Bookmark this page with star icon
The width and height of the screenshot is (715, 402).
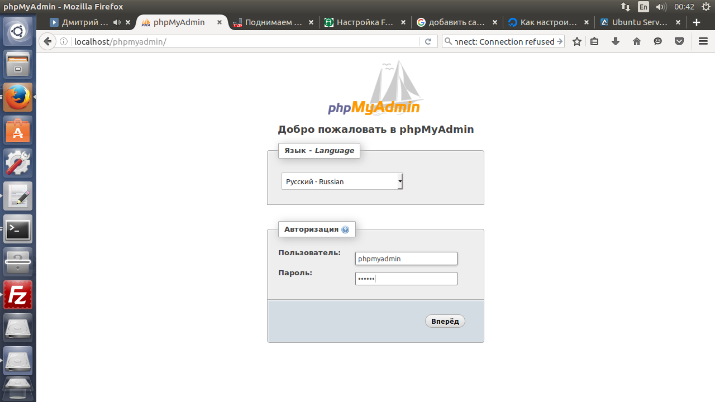click(x=577, y=42)
